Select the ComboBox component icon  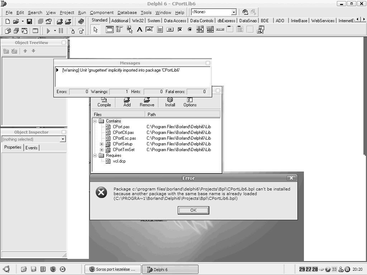pyautogui.click(x=210, y=29)
